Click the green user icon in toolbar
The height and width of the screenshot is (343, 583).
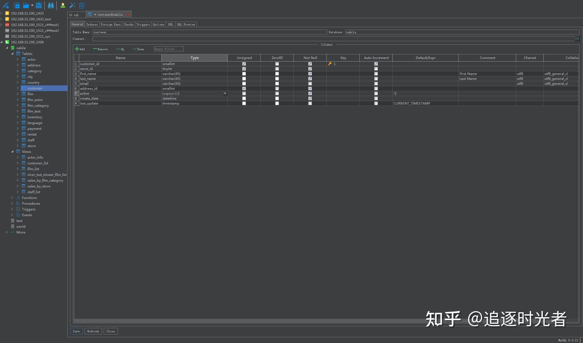coord(63,5)
